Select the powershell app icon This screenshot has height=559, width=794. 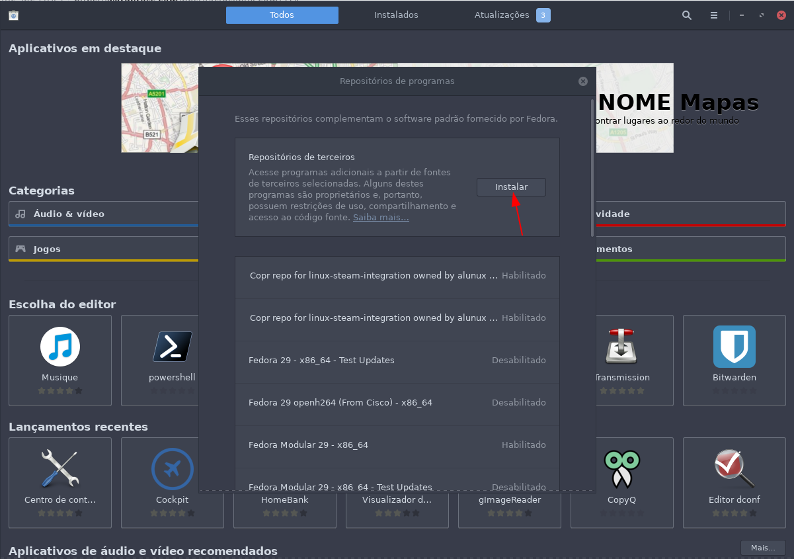point(172,347)
